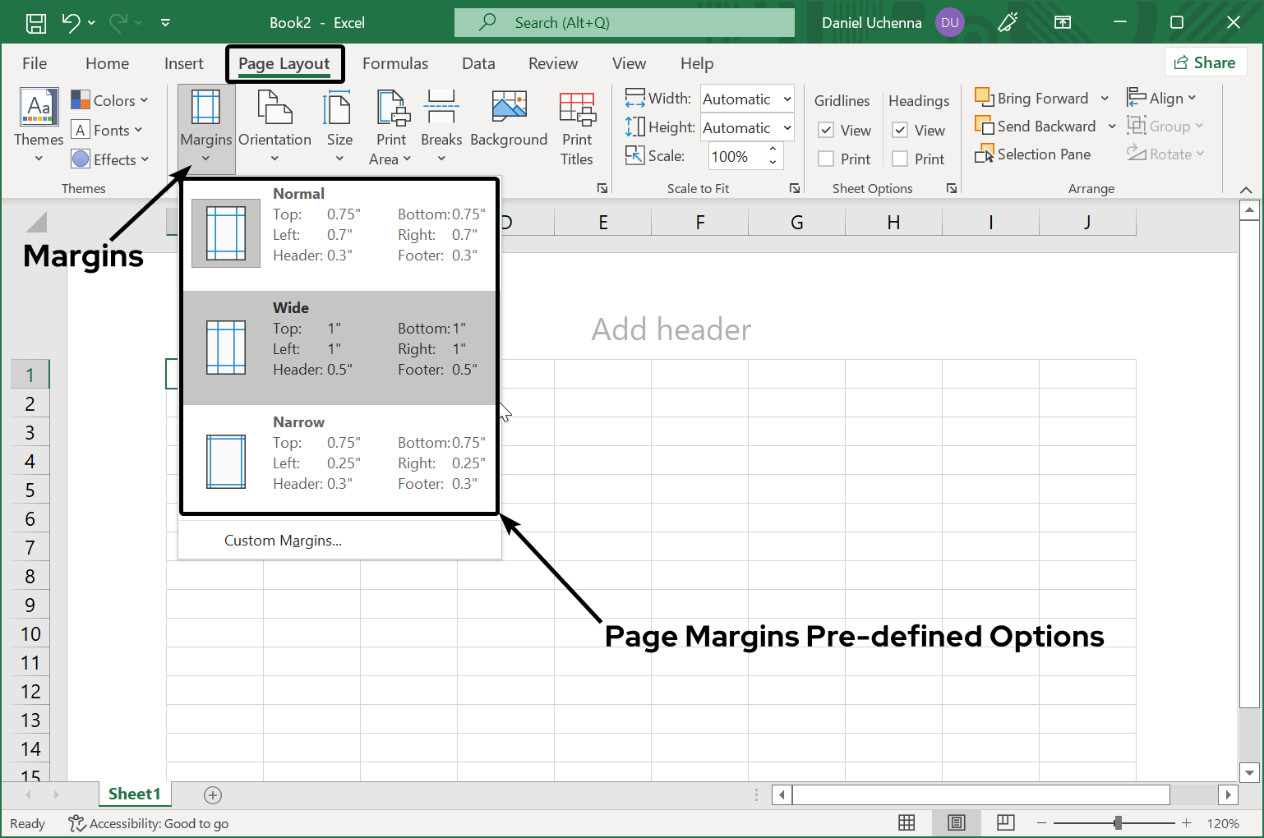Expand the Bring Forward dropdown arrow

tap(1105, 98)
